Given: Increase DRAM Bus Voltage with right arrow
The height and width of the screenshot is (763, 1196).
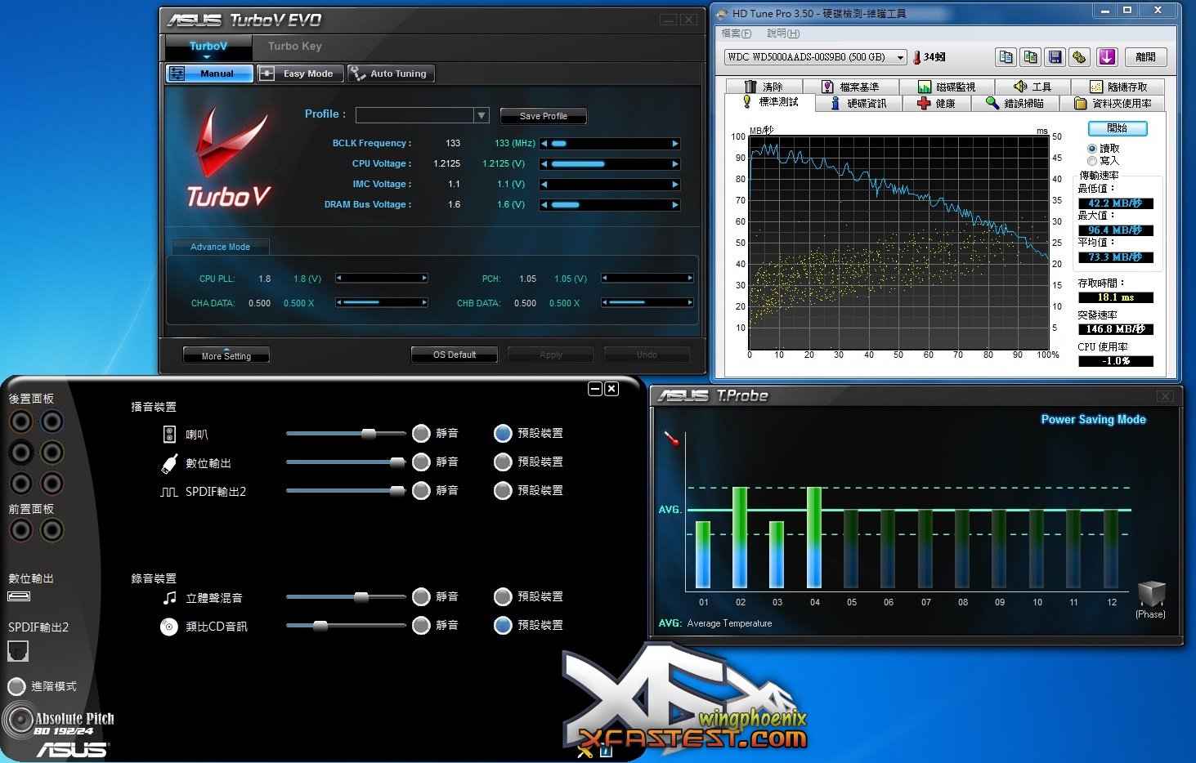Looking at the screenshot, I should pyautogui.click(x=675, y=205).
